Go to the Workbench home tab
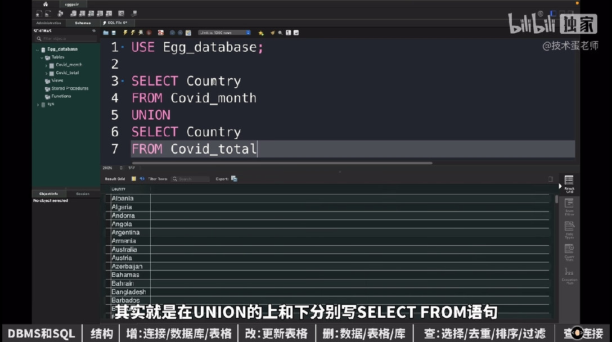Image resolution: width=612 pixels, height=342 pixels. click(45, 4)
